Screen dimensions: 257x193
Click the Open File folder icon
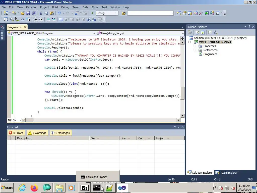tap(22, 13)
